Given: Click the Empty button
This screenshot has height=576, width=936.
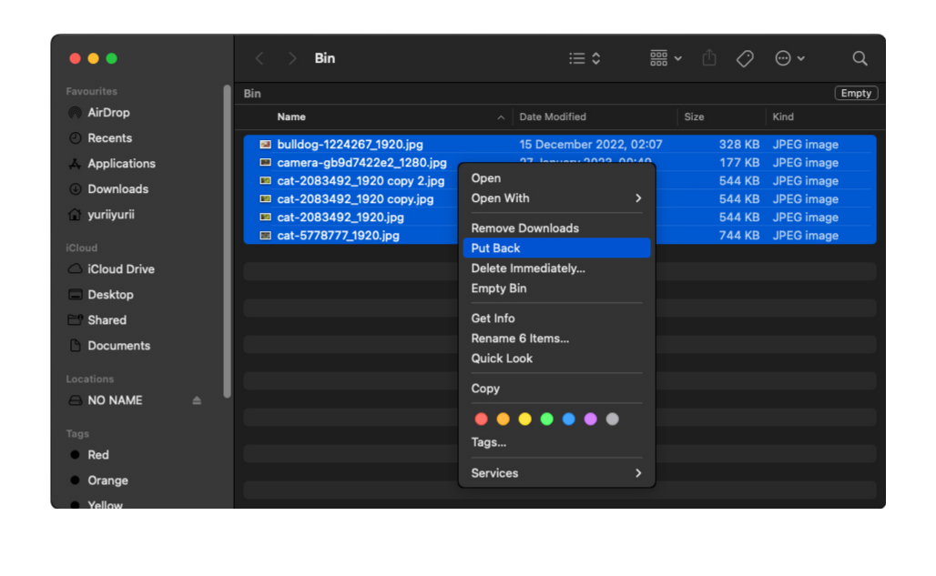Looking at the screenshot, I should coord(856,94).
